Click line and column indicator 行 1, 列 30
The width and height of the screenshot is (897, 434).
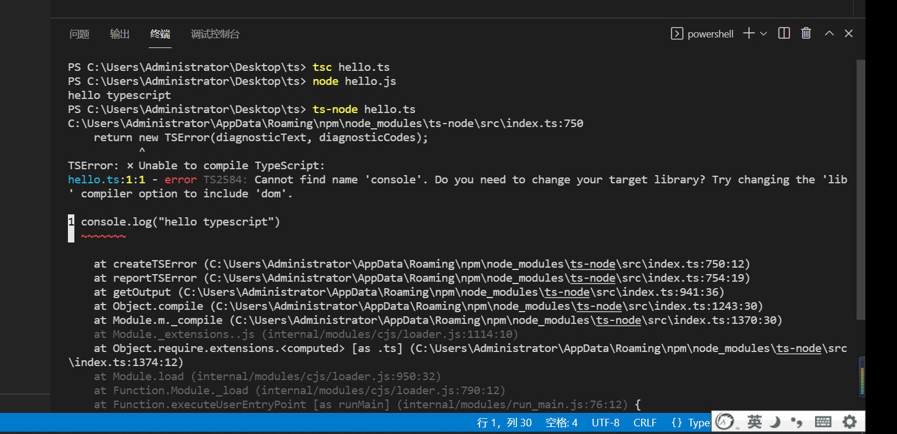click(x=504, y=423)
